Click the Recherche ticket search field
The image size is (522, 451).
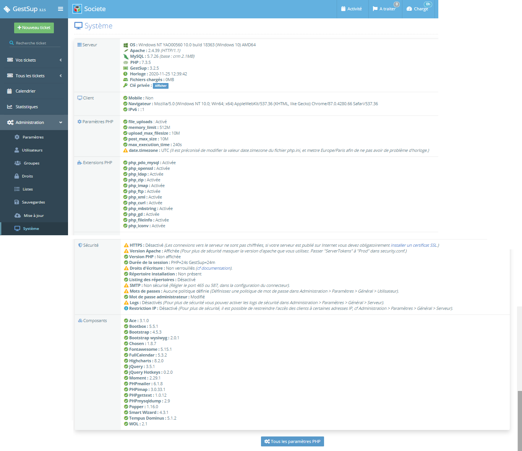pos(36,43)
